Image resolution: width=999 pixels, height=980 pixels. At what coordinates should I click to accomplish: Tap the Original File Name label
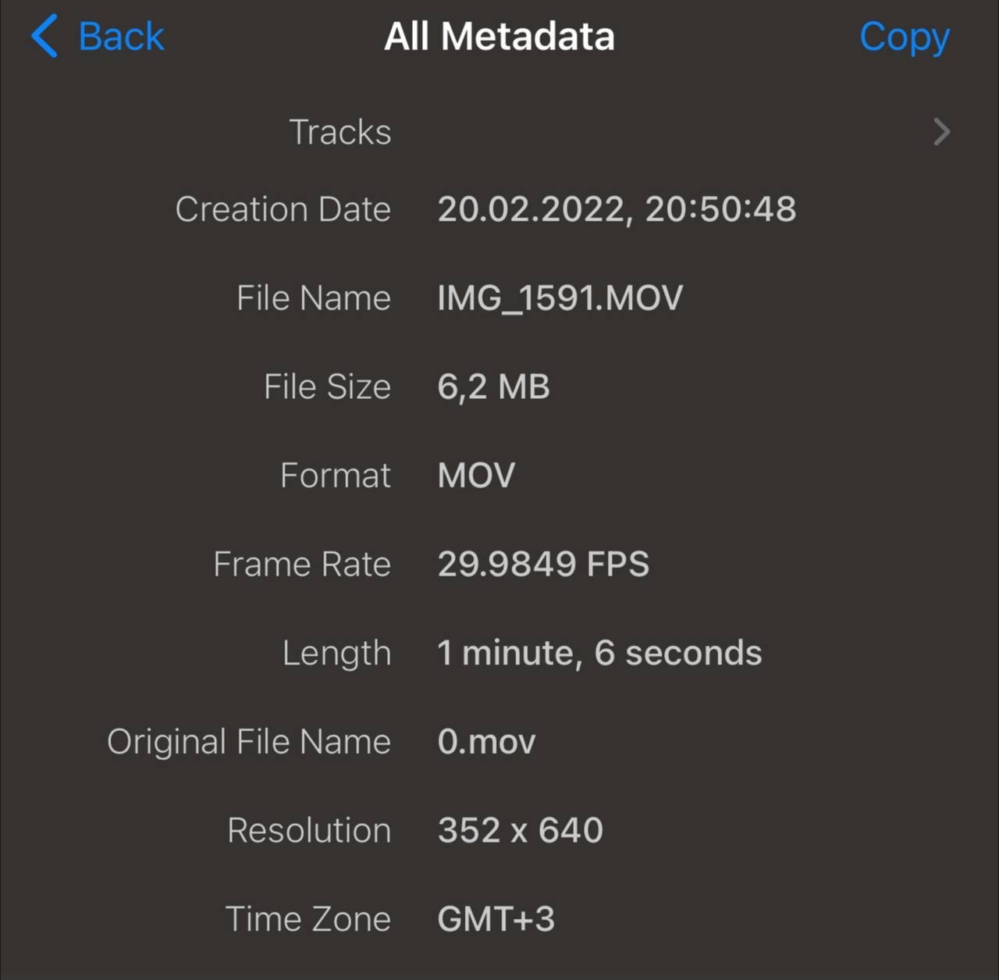point(248,742)
